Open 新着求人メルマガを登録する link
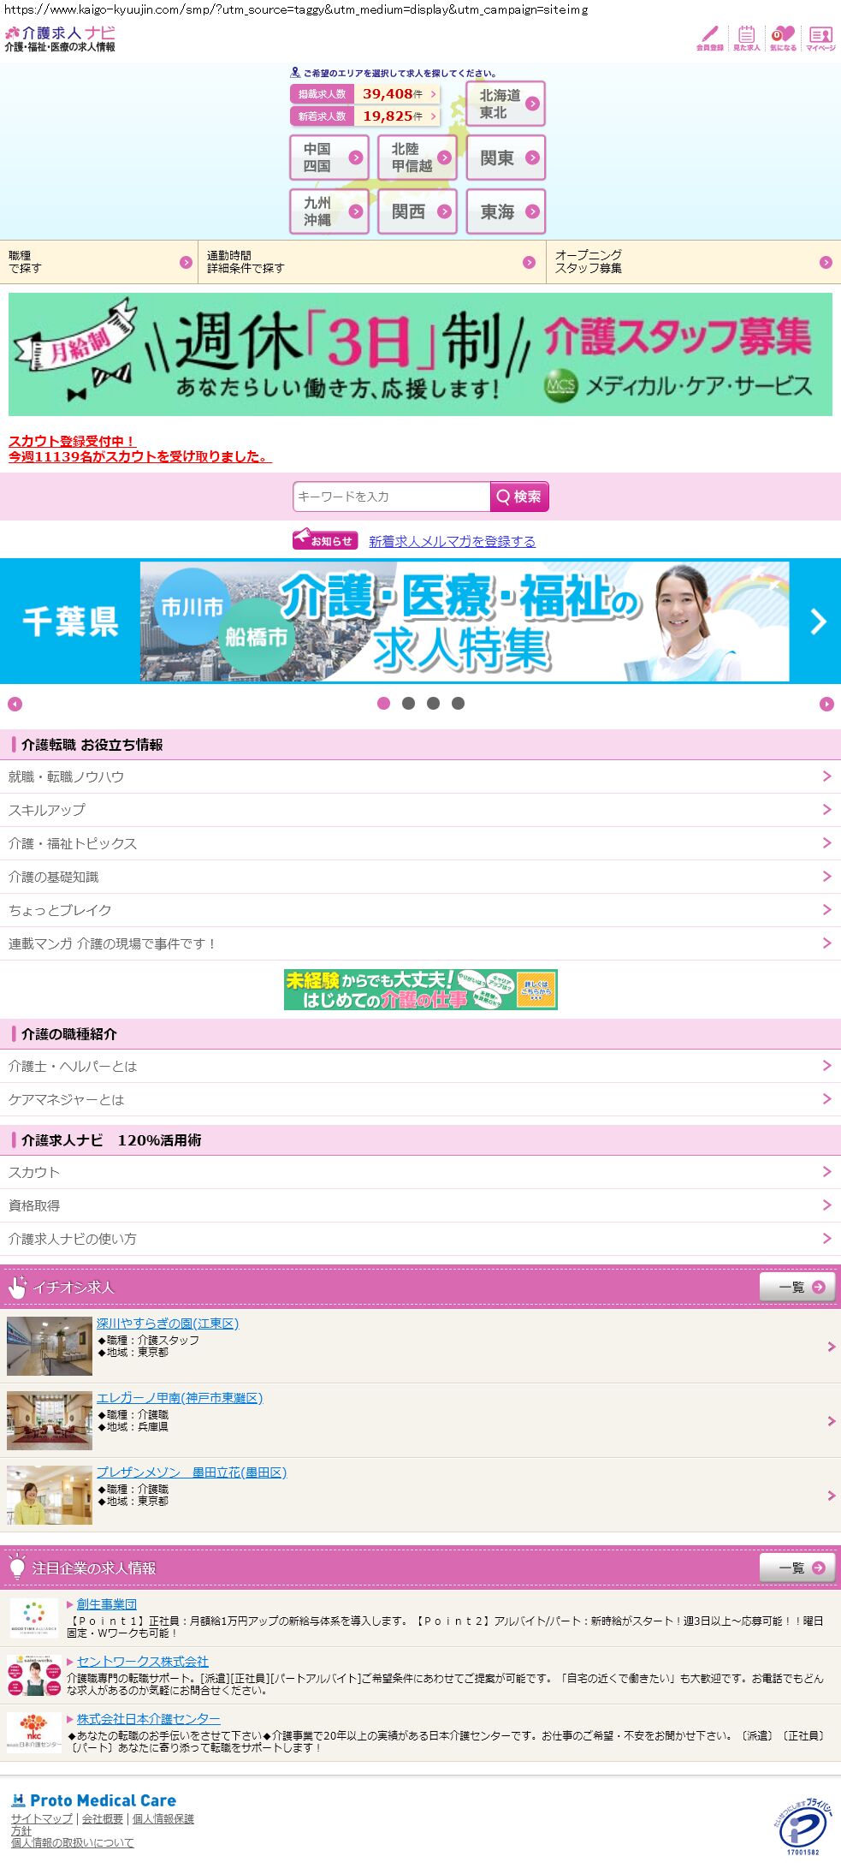The height and width of the screenshot is (1868, 841). click(x=452, y=541)
